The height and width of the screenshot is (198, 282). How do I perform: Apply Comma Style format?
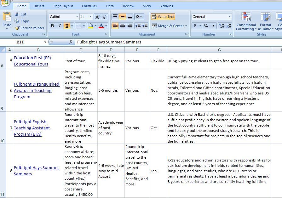pos(213,26)
